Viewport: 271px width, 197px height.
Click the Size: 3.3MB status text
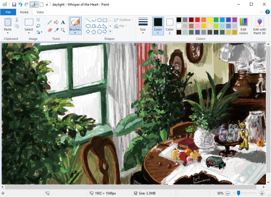click(147, 193)
